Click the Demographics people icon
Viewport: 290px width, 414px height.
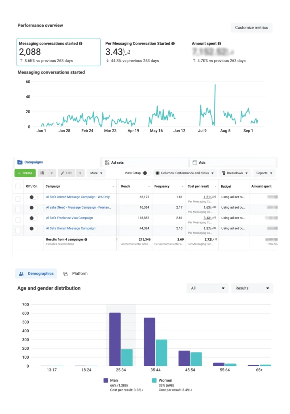click(x=21, y=274)
